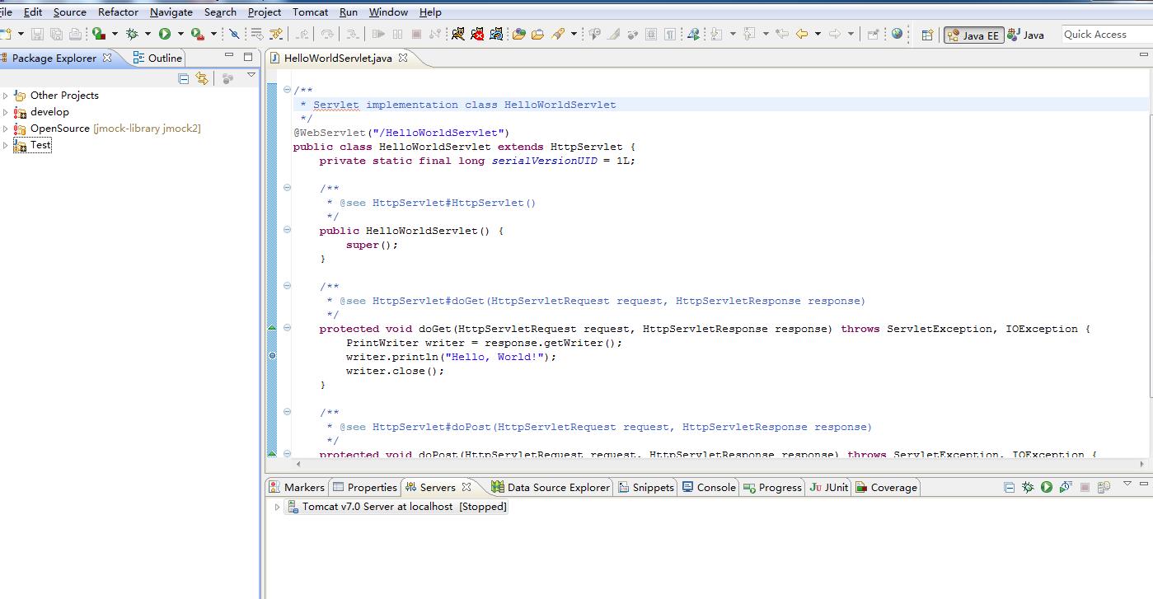Image resolution: width=1153 pixels, height=599 pixels.
Task: Toggle Skip All Breakpoints icon
Action: click(x=234, y=34)
